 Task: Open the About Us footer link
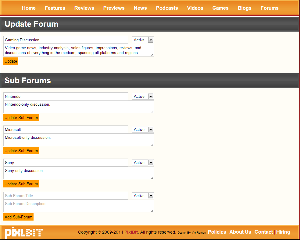point(240,232)
